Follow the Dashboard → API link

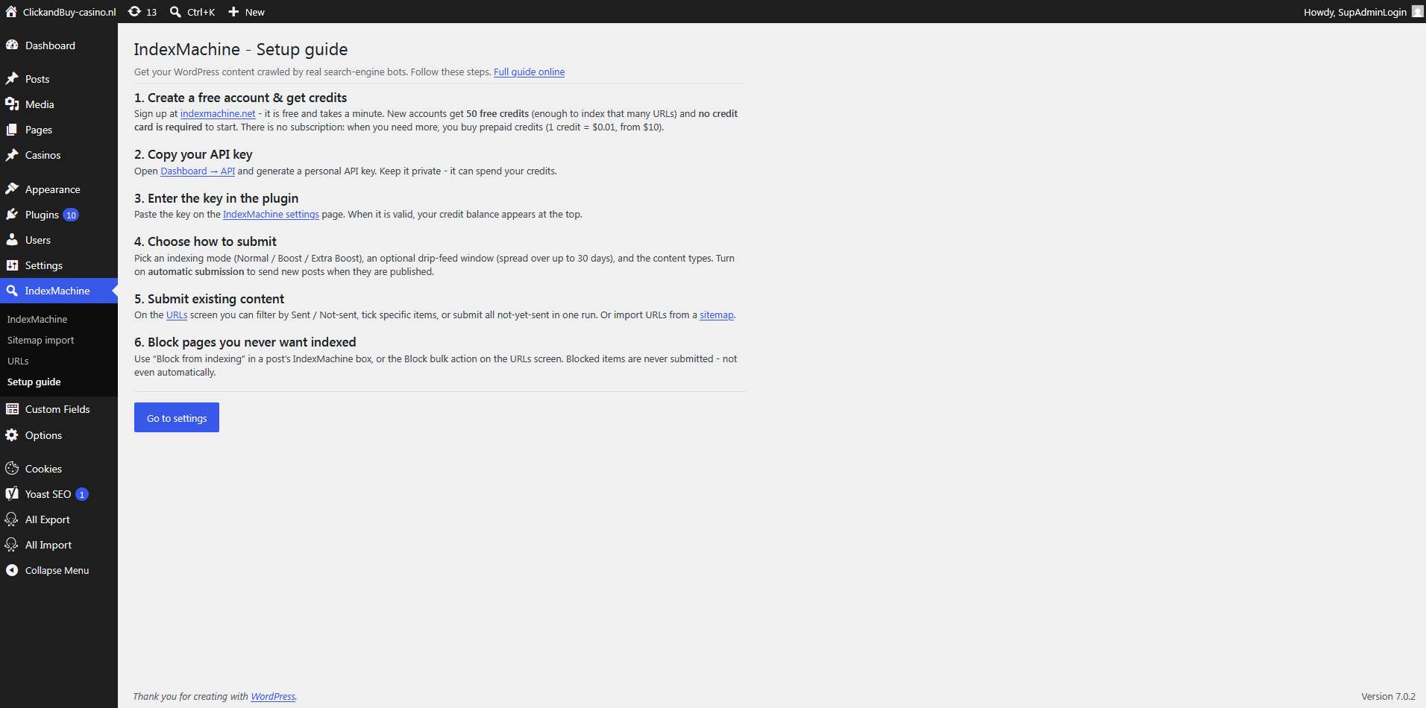pos(198,171)
